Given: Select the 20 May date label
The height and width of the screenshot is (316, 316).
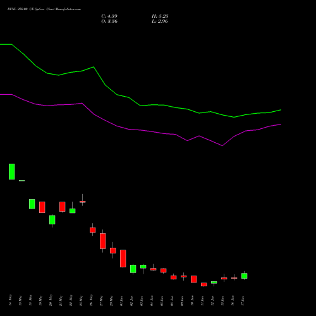Looking at the screenshot, I should (51, 300).
